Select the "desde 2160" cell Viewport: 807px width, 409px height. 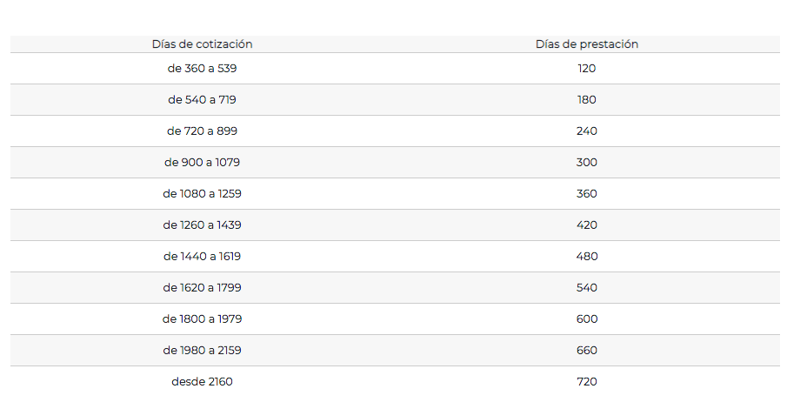202,381
